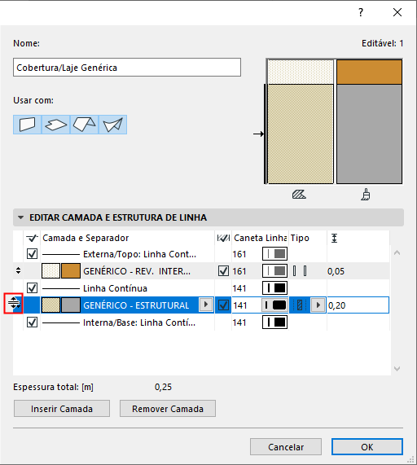Toggle Shell usage icon under Usar com

click(x=112, y=125)
